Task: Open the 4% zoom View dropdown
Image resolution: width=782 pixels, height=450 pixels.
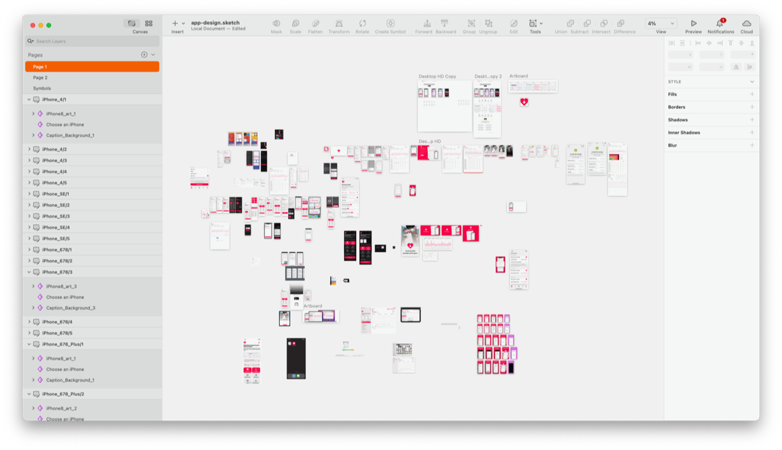Action: tap(661, 23)
